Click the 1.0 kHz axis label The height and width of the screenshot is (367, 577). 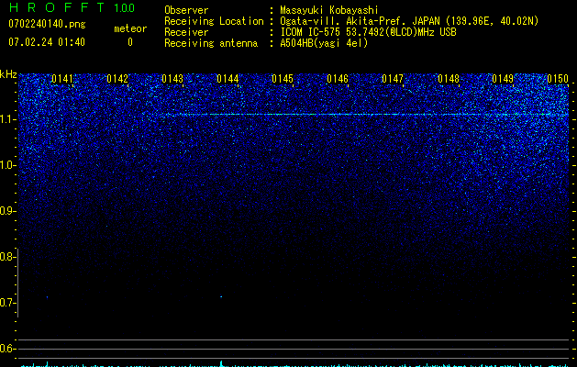tap(7, 165)
